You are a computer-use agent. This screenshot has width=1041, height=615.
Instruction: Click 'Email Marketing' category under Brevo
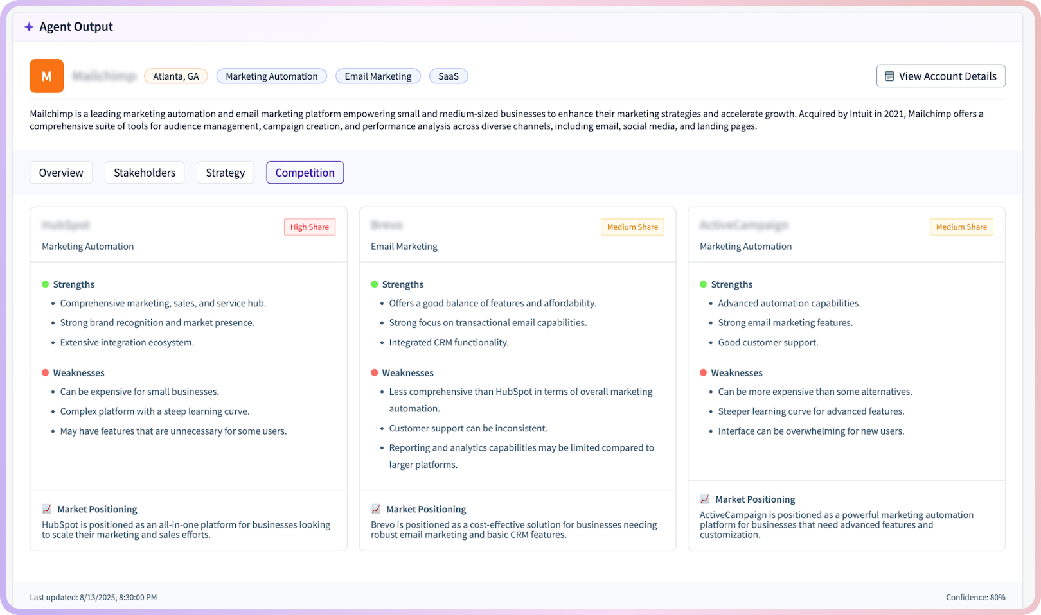point(404,247)
